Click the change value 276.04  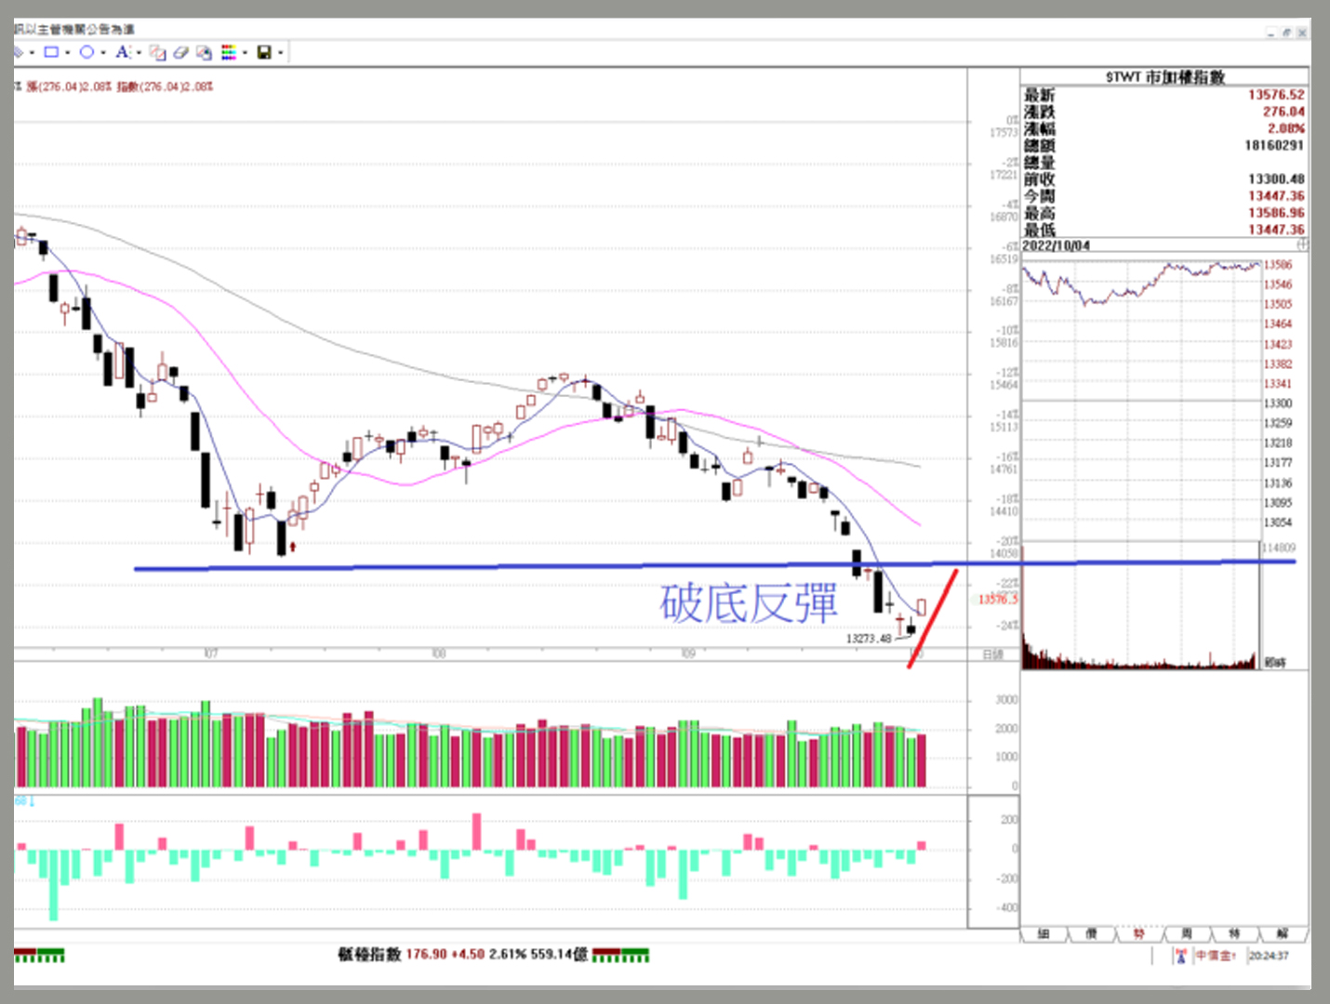click(x=1283, y=112)
